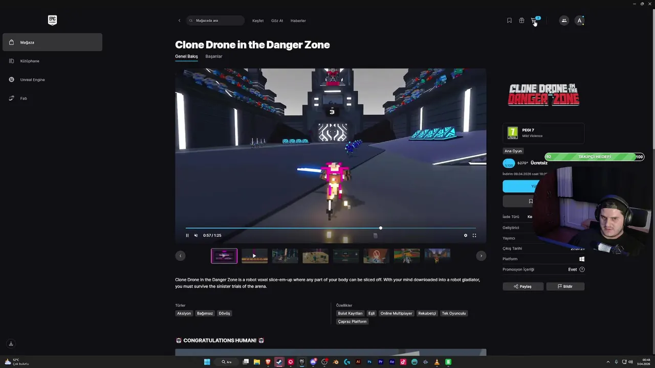The image size is (655, 368).
Task: Open the weather widget showing 12°C
Action: point(17,362)
